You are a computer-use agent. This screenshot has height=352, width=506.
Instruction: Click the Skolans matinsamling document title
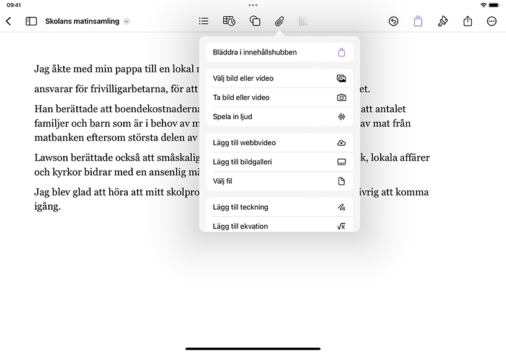click(x=82, y=21)
